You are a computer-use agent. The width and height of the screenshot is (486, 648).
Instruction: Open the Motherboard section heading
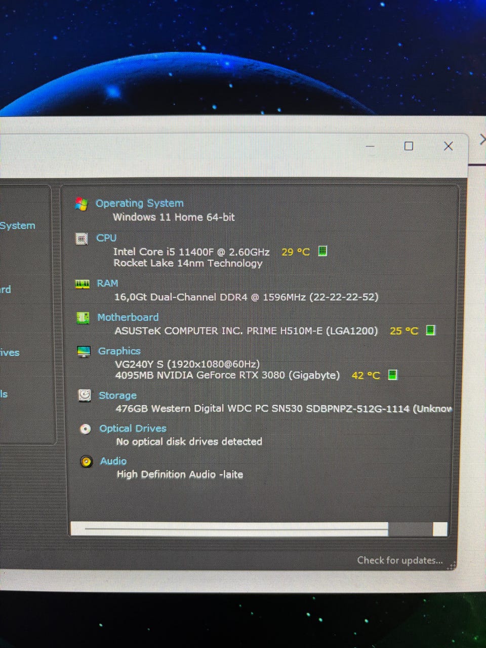(128, 317)
